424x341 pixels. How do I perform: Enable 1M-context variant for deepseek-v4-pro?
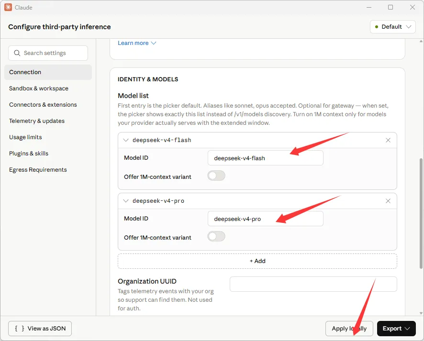[x=216, y=236]
